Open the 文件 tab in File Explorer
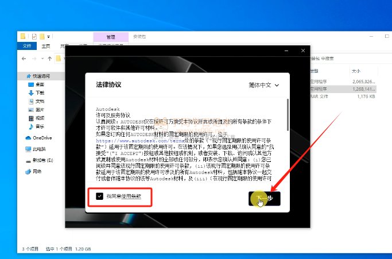Image resolution: width=392 pixels, height=259 pixels. pos(27,46)
